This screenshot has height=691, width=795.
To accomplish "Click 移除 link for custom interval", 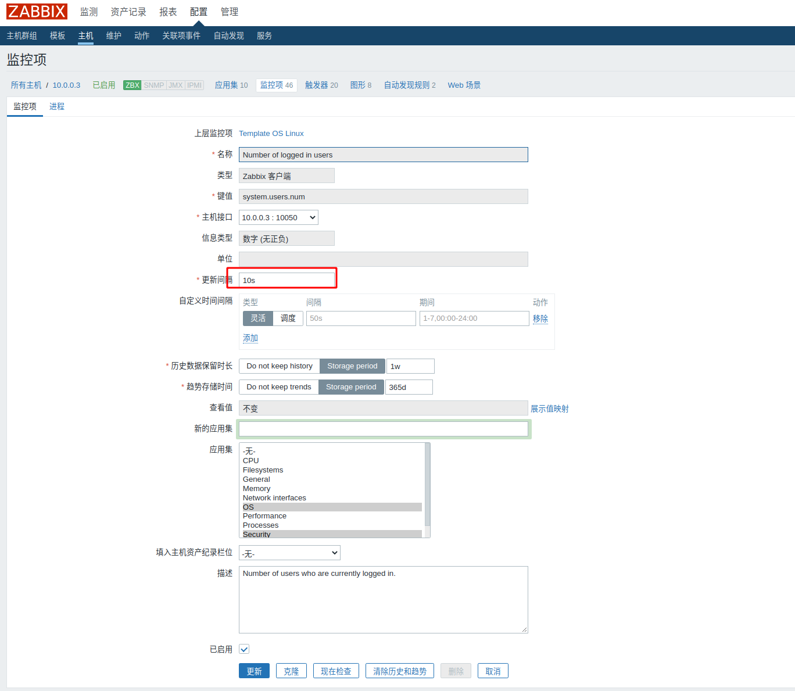I will [540, 318].
